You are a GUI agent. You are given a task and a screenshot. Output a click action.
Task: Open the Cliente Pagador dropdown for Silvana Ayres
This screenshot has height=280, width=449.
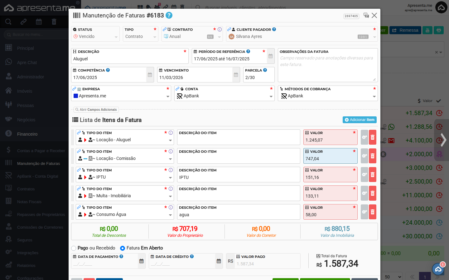point(374,37)
